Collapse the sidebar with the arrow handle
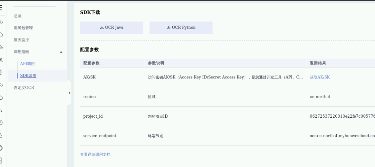This screenshot has height=167, width=375. tap(69, 93)
